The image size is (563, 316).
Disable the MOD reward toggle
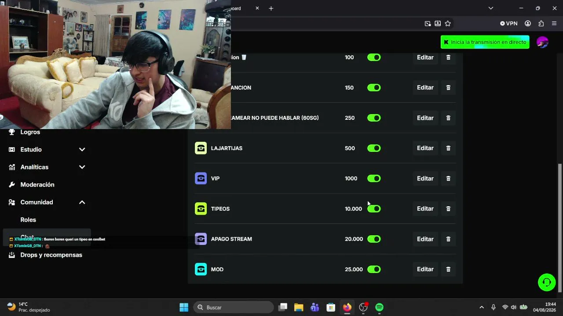click(374, 269)
